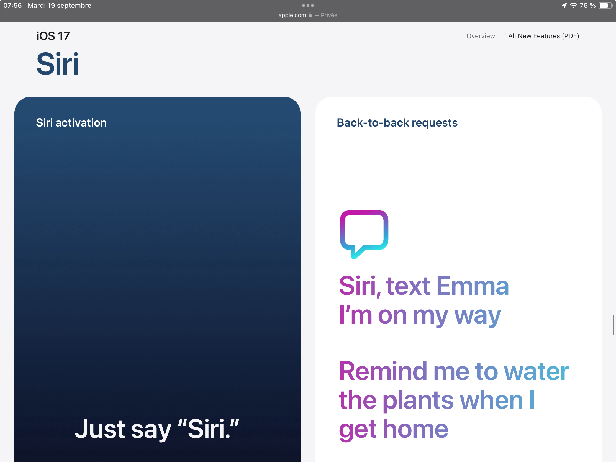
Task: Tap the apple.com address field
Action: 292,15
